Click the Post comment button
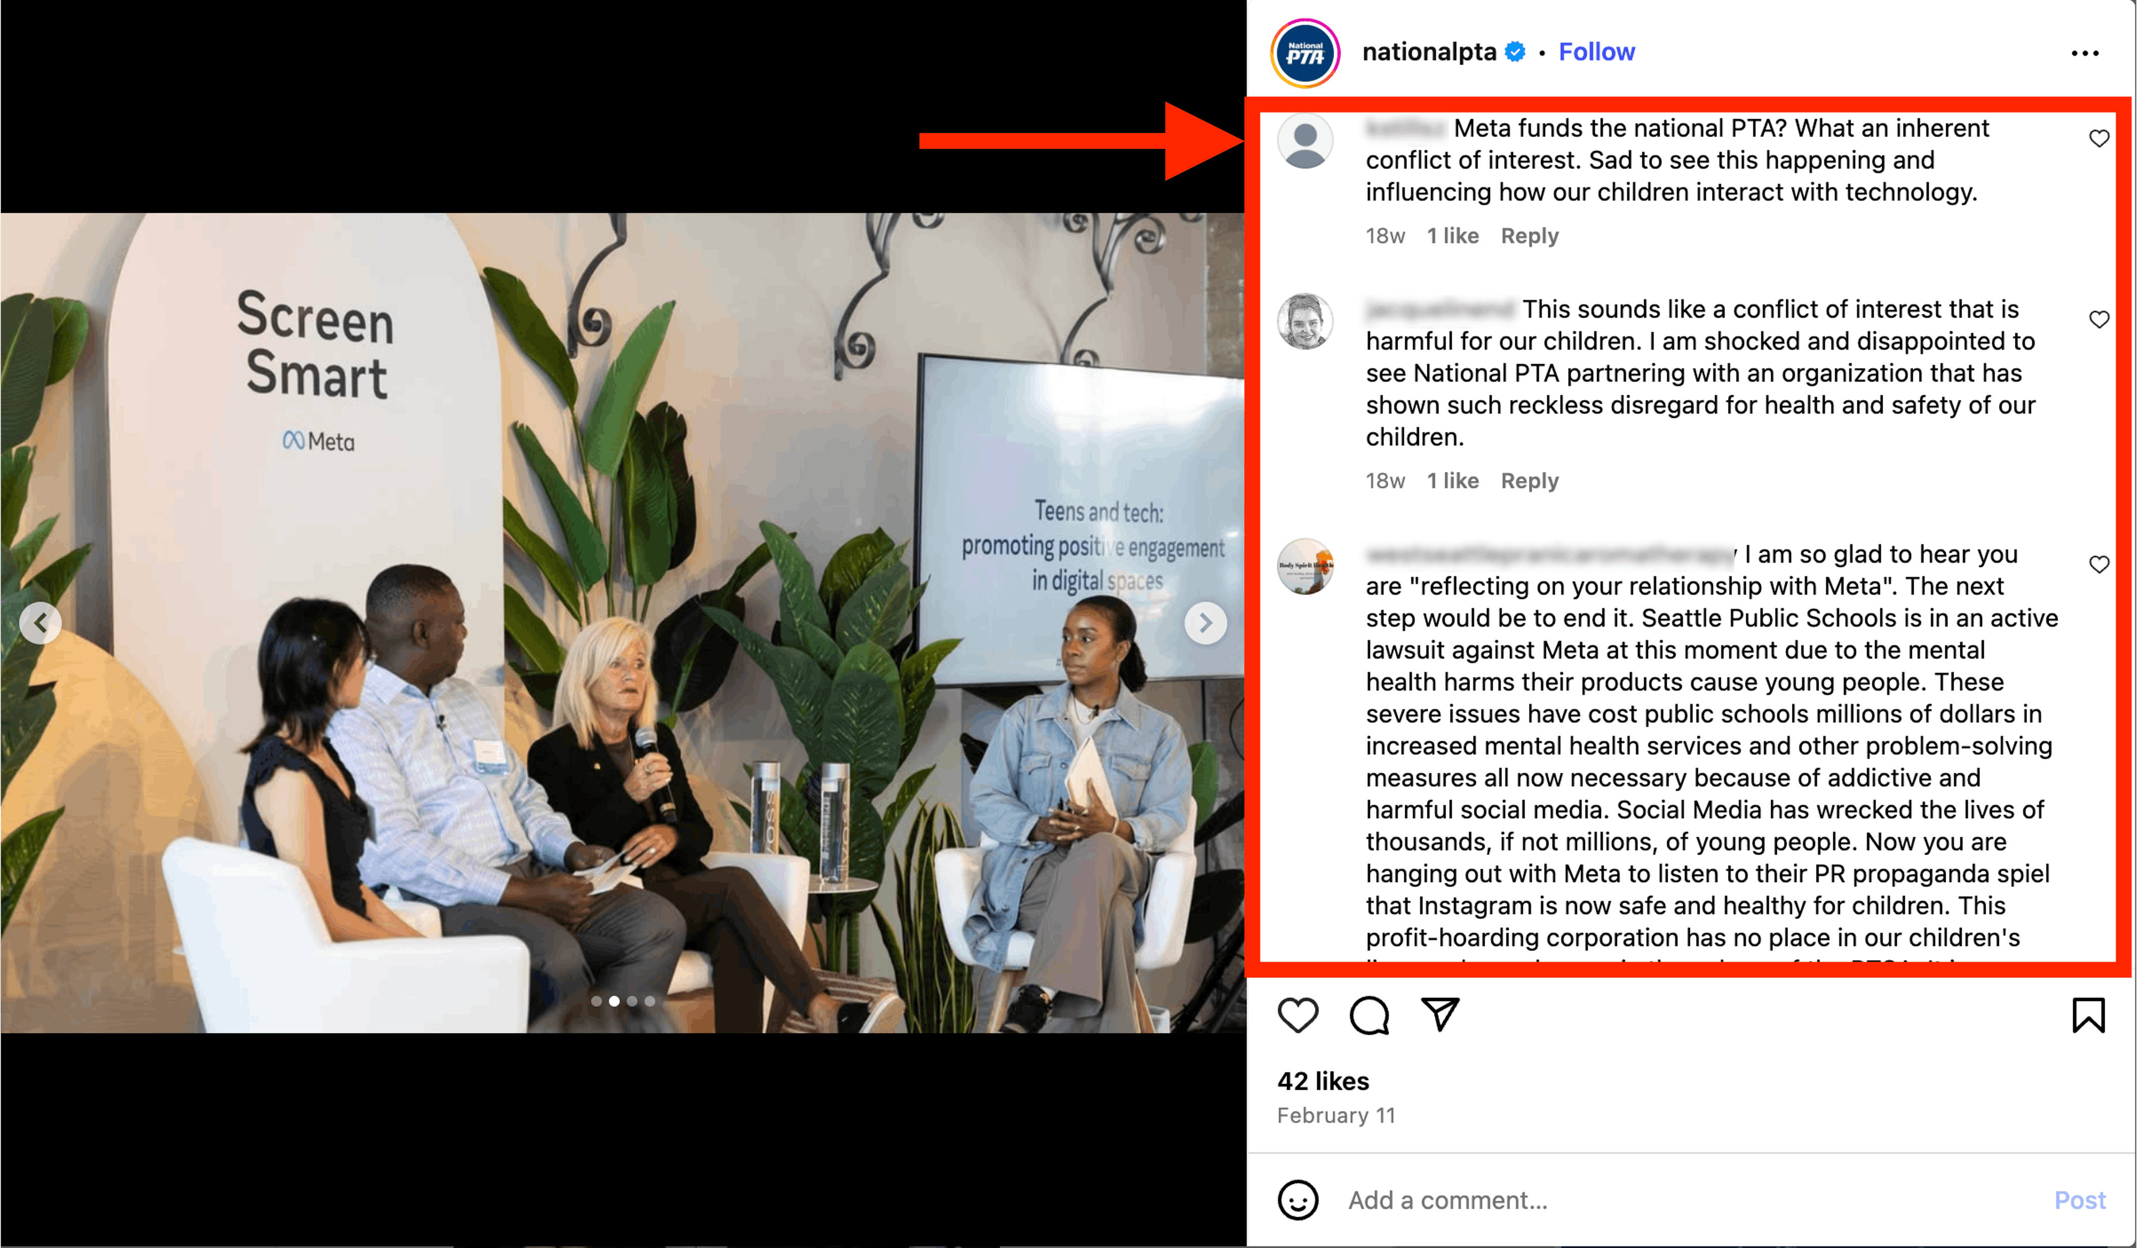2137x1248 pixels. click(x=2079, y=1200)
